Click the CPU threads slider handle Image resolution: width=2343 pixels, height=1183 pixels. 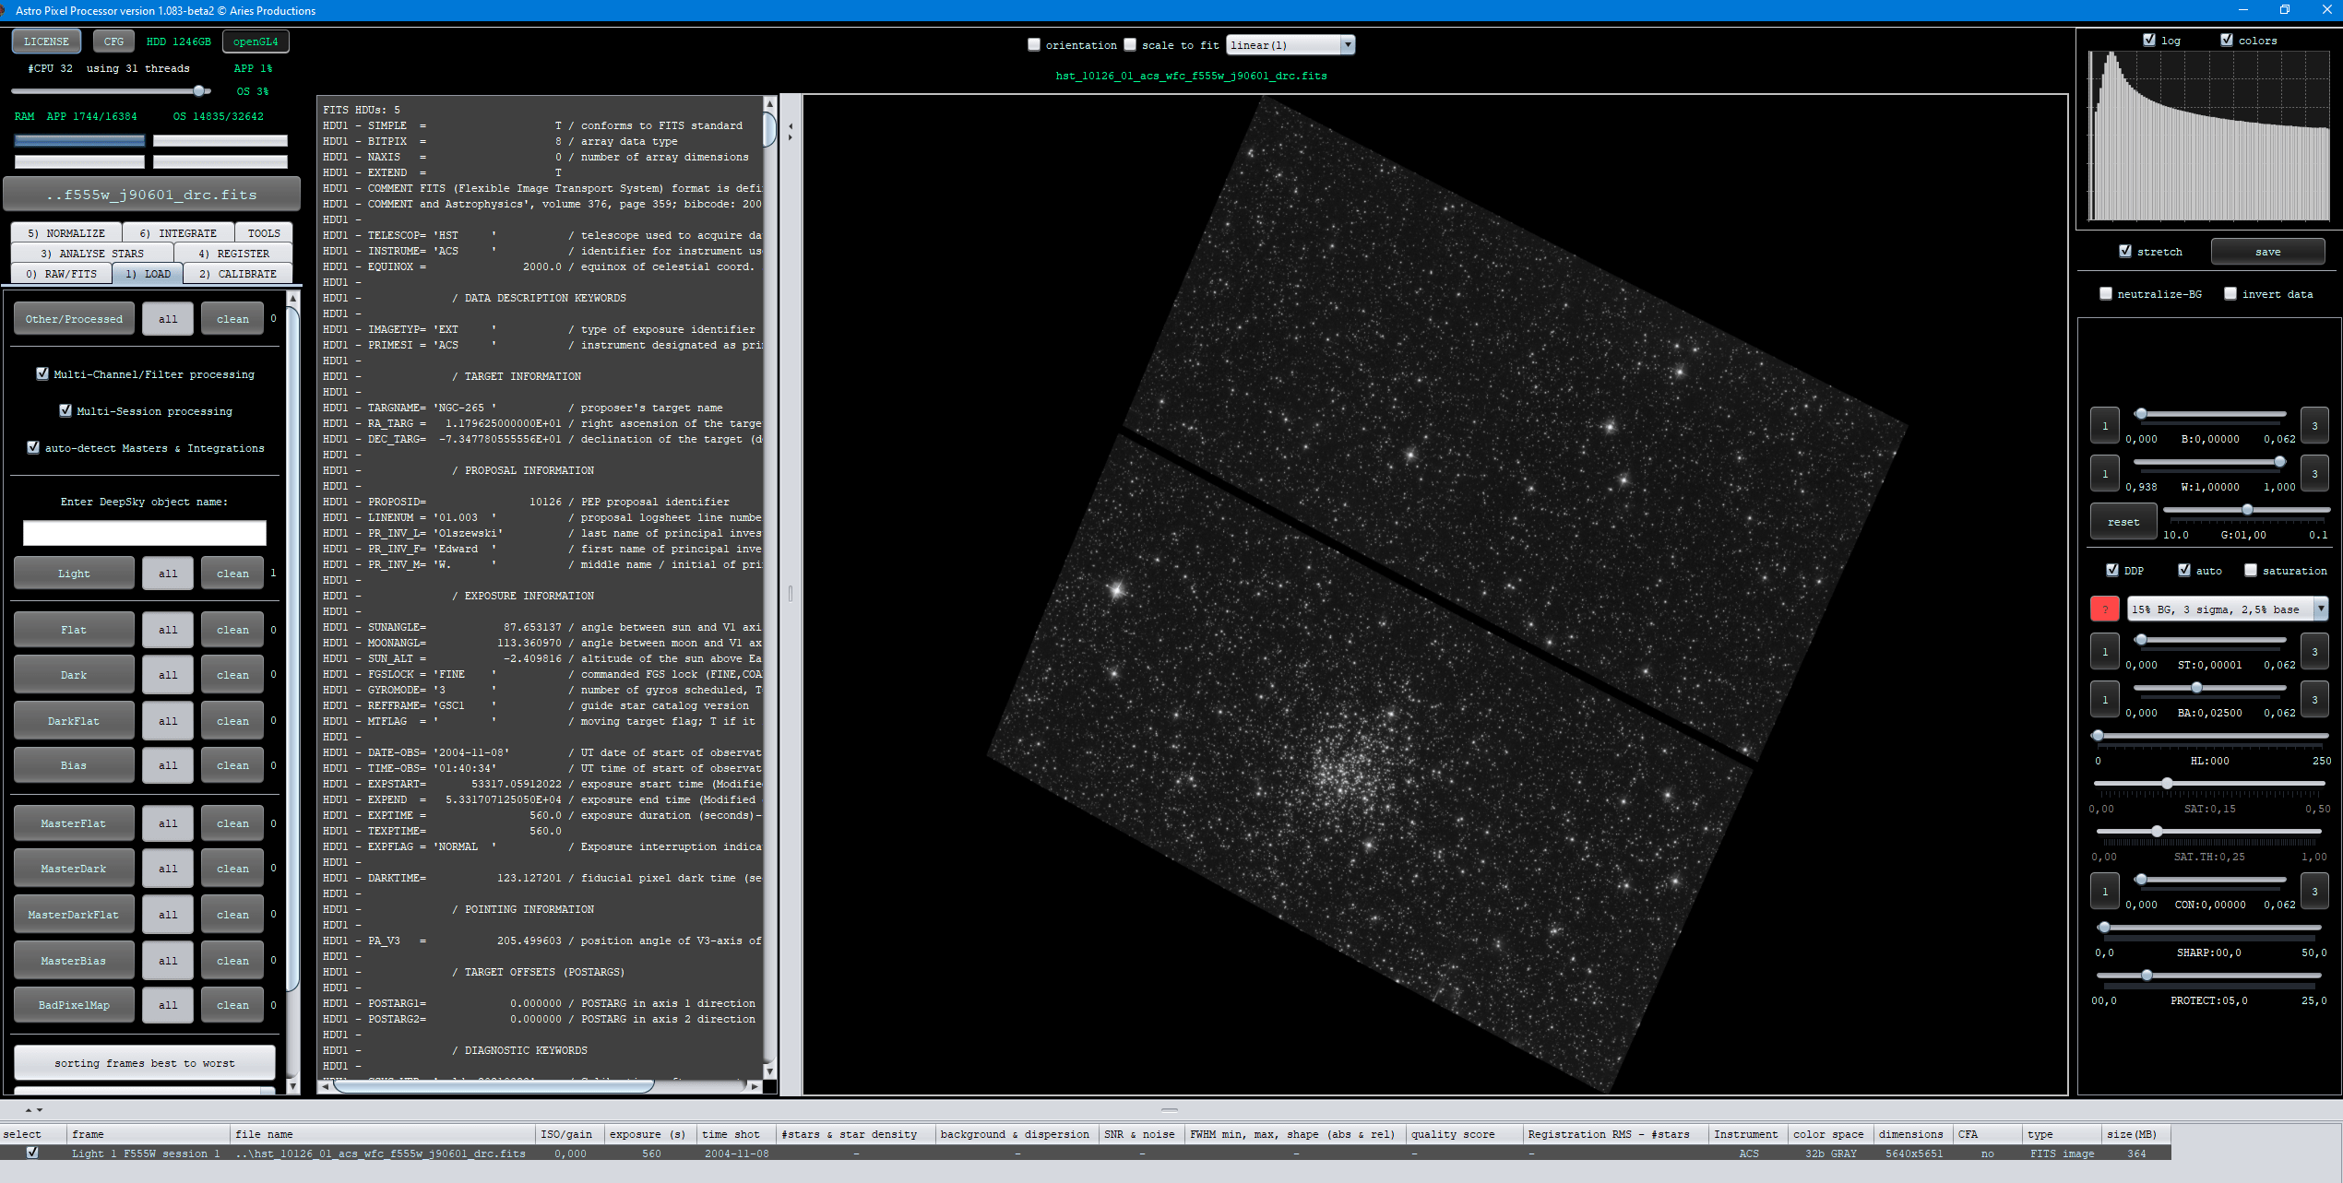click(x=198, y=90)
